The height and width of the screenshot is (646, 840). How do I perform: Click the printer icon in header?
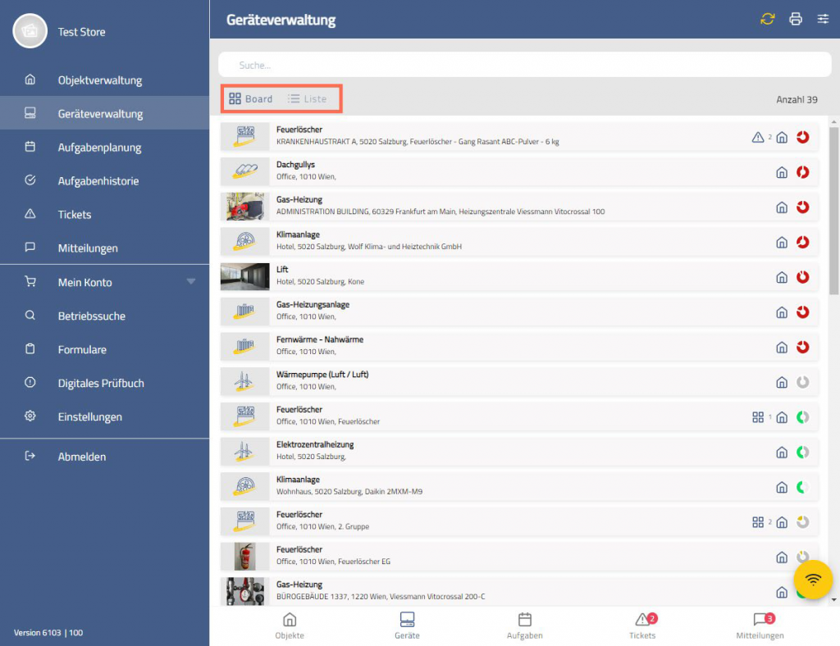(x=795, y=20)
